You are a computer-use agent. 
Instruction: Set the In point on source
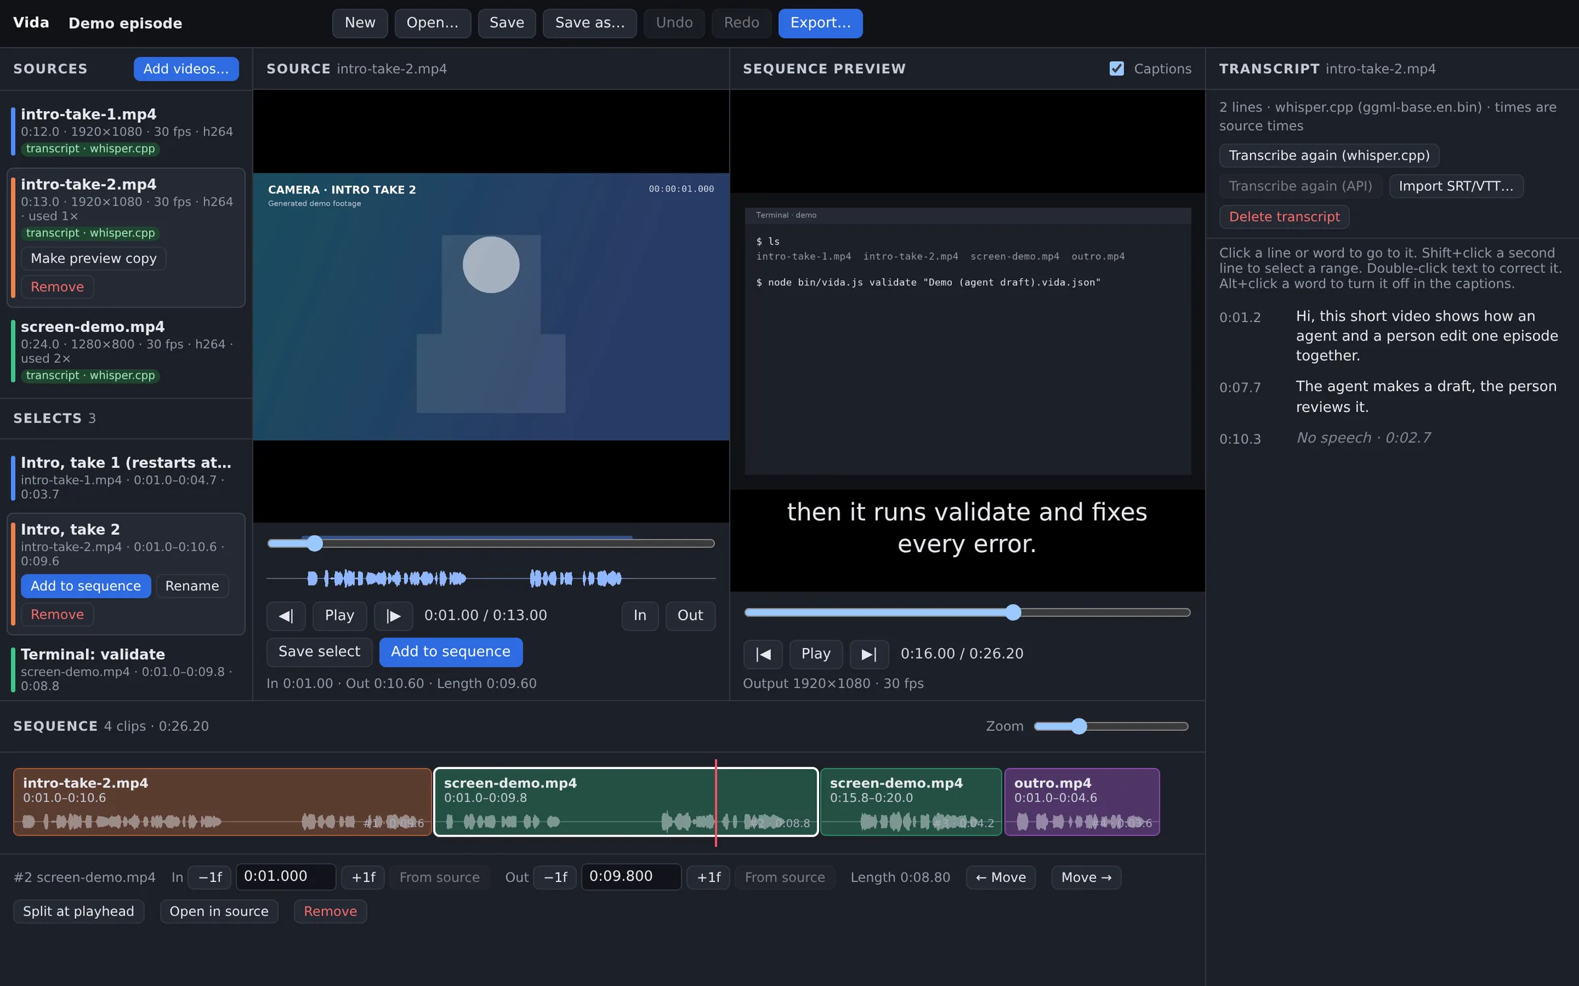[x=640, y=616]
